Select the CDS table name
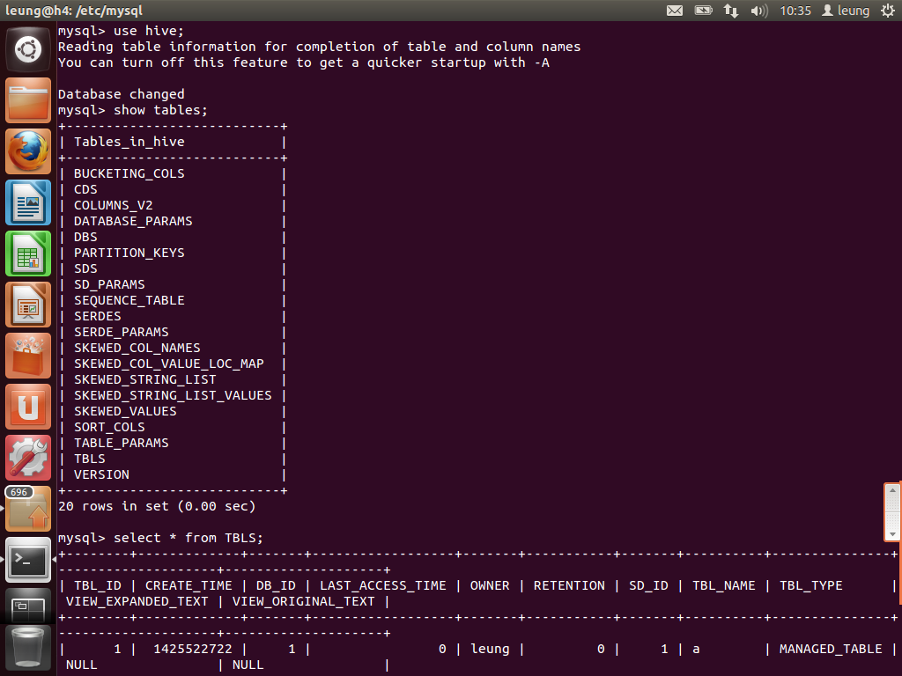The width and height of the screenshot is (902, 676). [x=85, y=189]
